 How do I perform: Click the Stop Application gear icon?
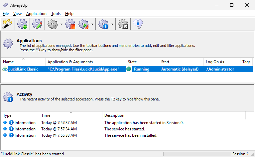pyautogui.click(x=70, y=24)
